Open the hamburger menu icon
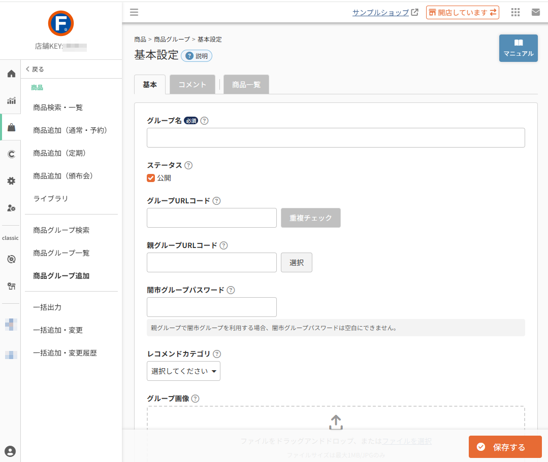Screen dimensions: 548x462 134,12
